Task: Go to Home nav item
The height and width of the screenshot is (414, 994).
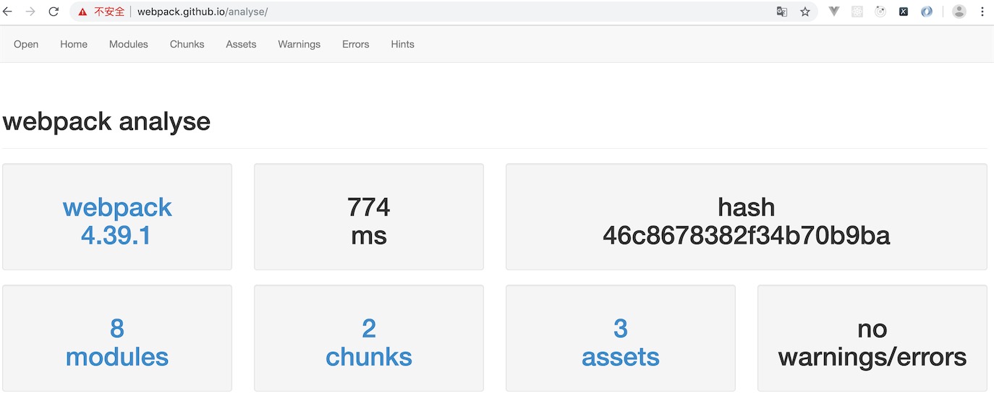Action: (74, 44)
